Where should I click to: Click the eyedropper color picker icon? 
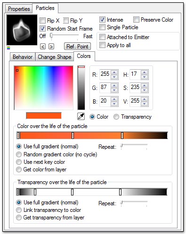point(81,116)
